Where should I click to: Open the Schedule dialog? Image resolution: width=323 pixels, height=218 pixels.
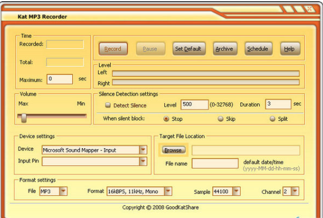(258, 49)
